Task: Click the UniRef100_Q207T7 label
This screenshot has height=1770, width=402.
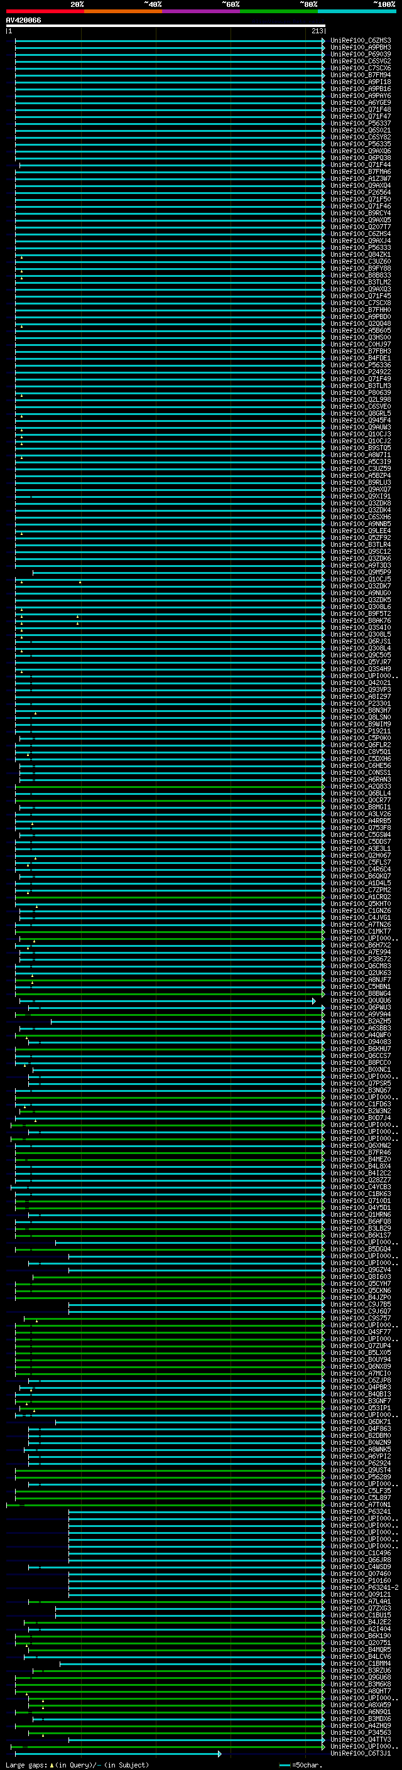Action: click(361, 227)
